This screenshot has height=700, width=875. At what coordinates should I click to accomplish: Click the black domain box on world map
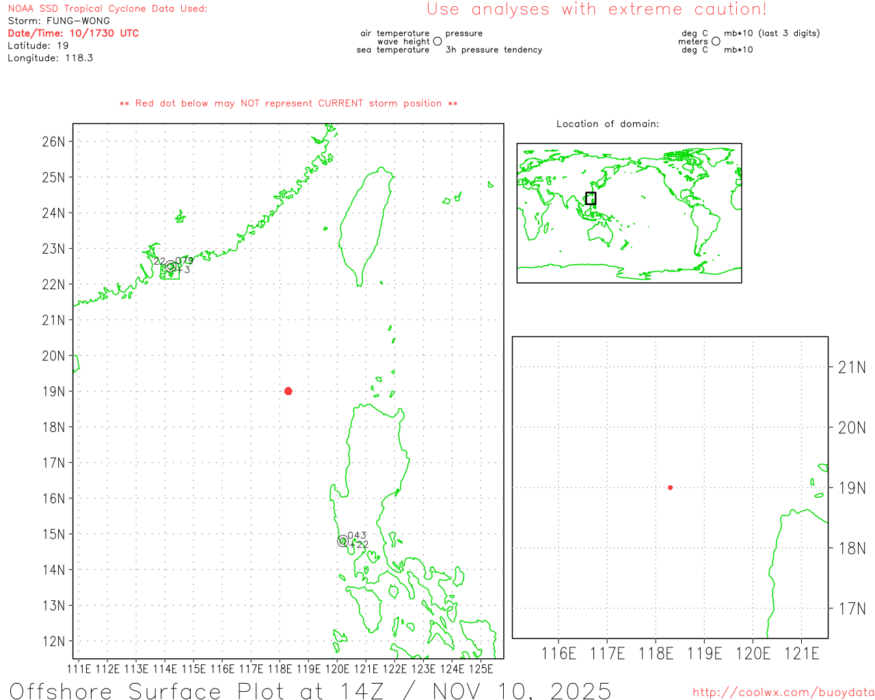[x=591, y=198]
